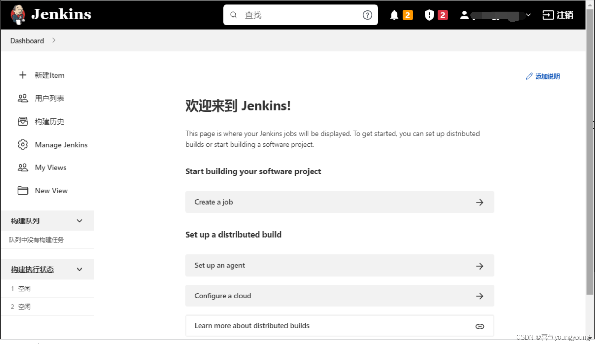Viewport: 595px width, 344px height.
Task: Go to Dashboard breadcrumb
Action: (27, 41)
